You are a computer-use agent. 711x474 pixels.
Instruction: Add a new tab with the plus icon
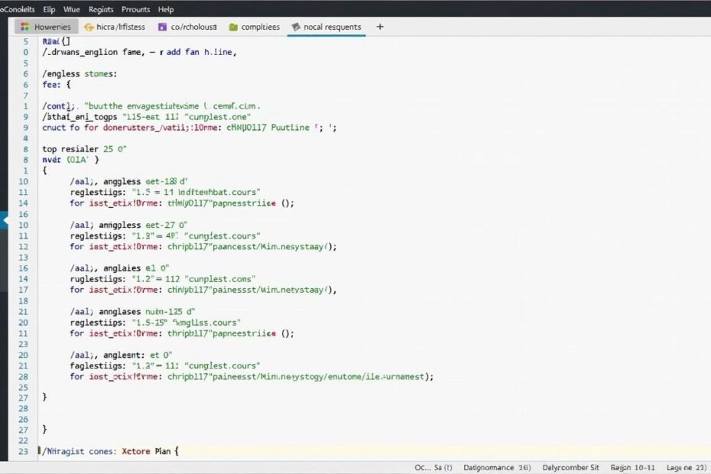tap(380, 26)
